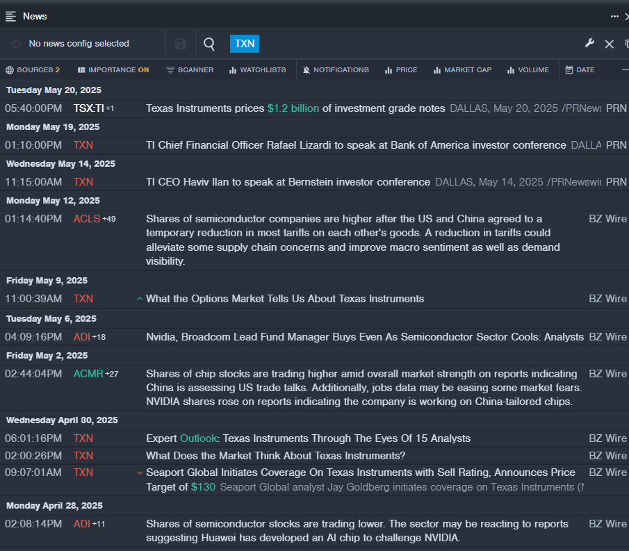Open Rafael Lizardi Bank of America headline
Screen dimensions: 629x551
(356, 145)
